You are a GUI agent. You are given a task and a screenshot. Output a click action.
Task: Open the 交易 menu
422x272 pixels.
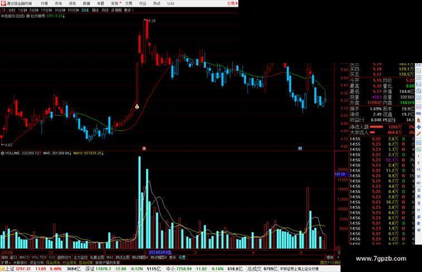click(x=128, y=3)
